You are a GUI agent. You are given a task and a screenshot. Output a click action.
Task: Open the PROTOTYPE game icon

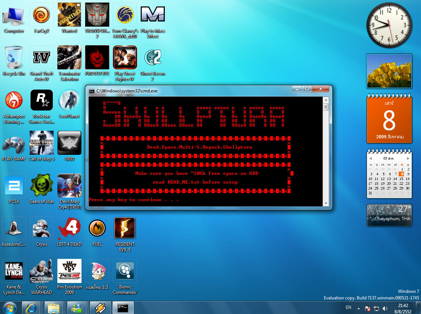(x=97, y=61)
